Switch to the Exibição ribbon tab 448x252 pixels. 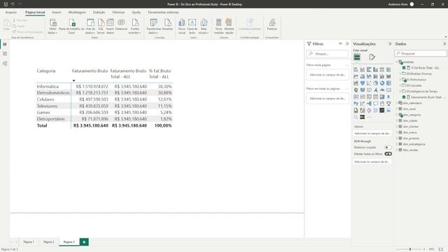(x=99, y=13)
